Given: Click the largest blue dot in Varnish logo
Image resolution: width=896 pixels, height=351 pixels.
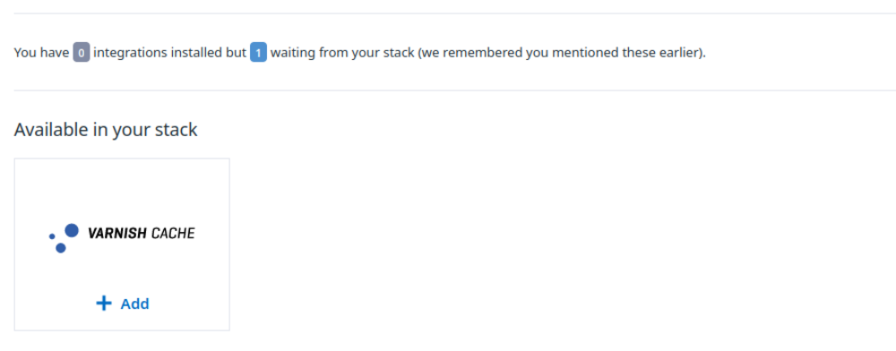Looking at the screenshot, I should (x=72, y=231).
